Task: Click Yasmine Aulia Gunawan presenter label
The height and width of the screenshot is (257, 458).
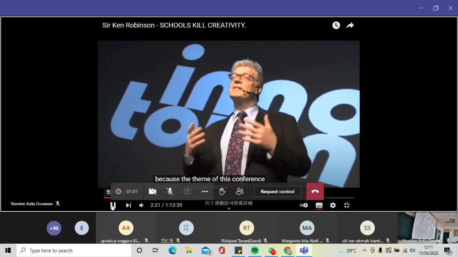Action: 32,204
